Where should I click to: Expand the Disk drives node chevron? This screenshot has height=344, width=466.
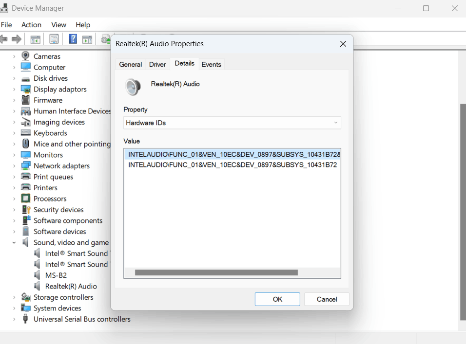pos(14,78)
